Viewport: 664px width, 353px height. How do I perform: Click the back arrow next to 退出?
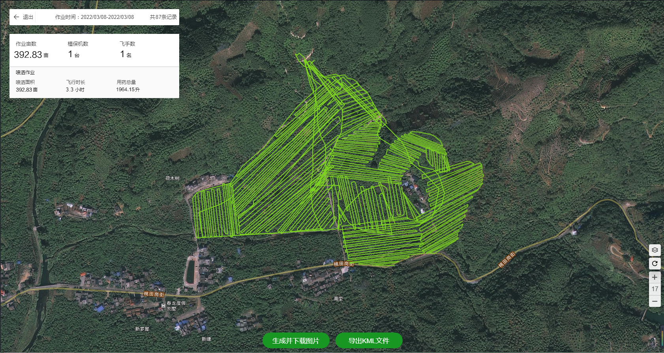pyautogui.click(x=16, y=17)
